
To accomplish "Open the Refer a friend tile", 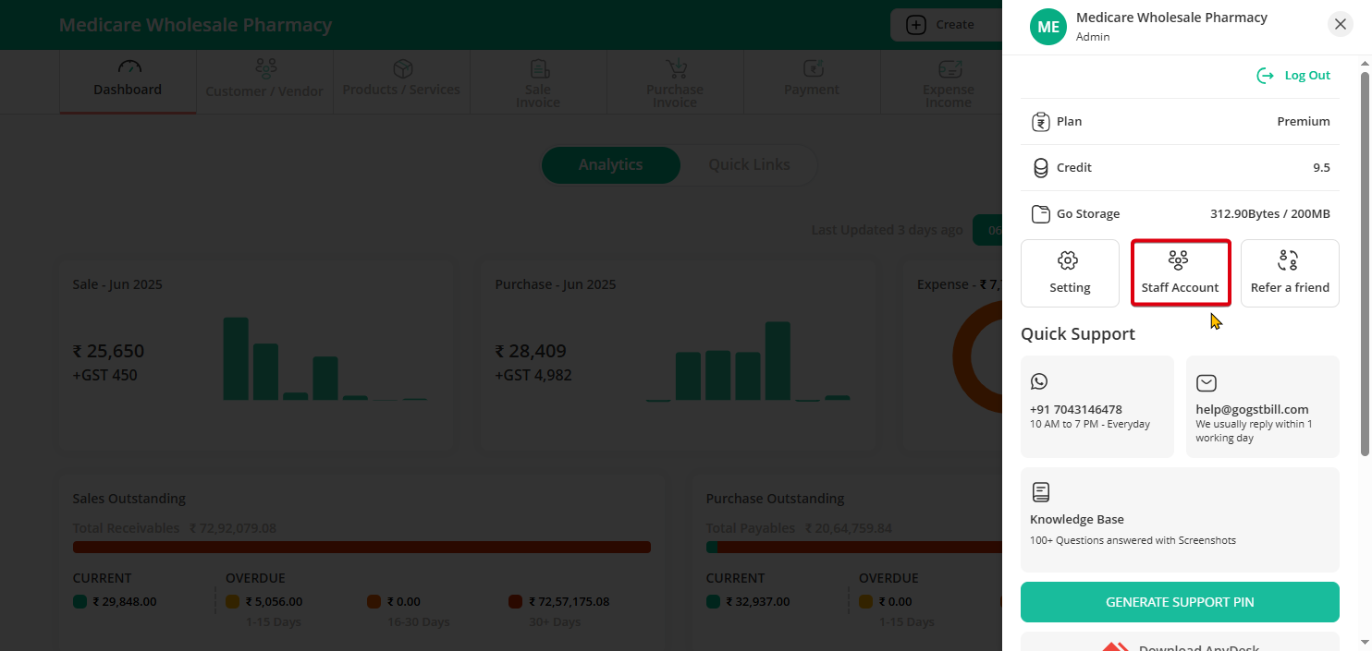I will pyautogui.click(x=1290, y=273).
